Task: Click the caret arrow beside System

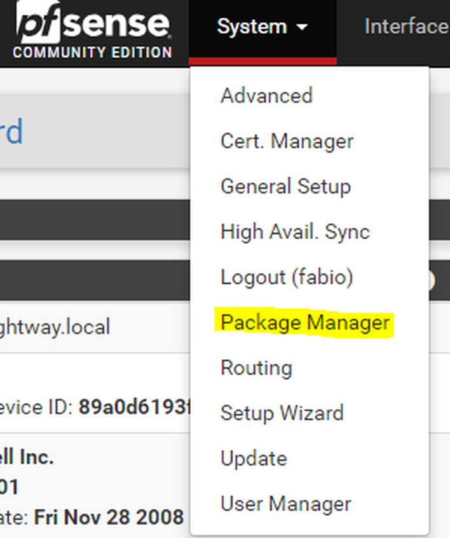Action: (302, 27)
